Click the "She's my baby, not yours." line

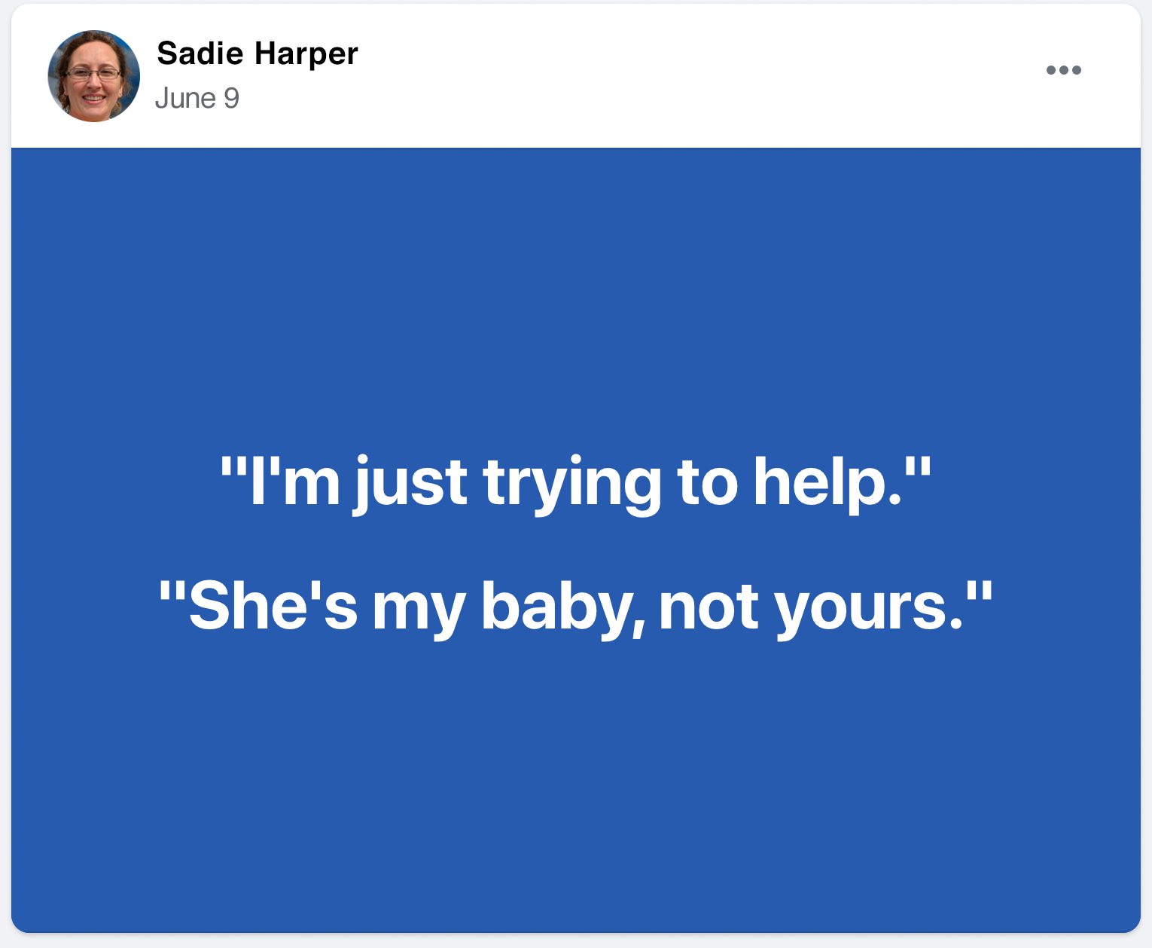[575, 607]
